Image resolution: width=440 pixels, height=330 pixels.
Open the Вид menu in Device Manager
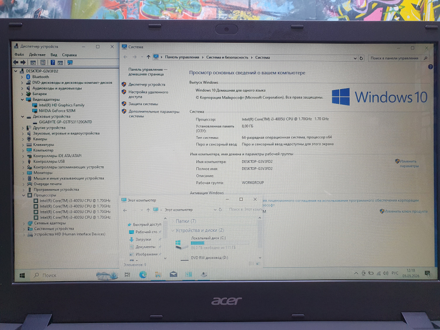[54, 55]
